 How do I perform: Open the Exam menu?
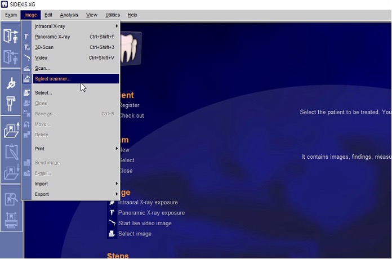click(11, 15)
